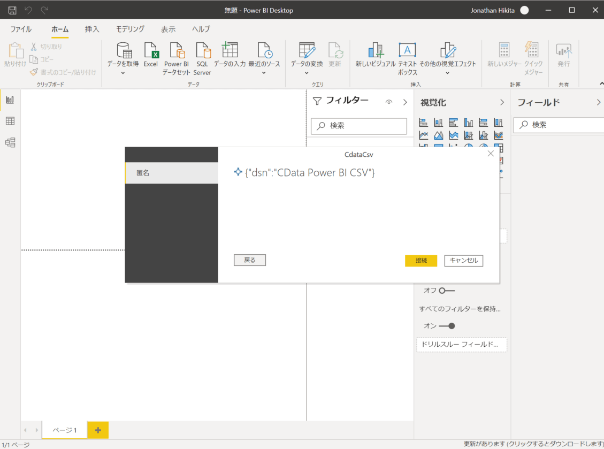Select the stacked column chart visual
The width and height of the screenshot is (604, 449).
(438, 123)
